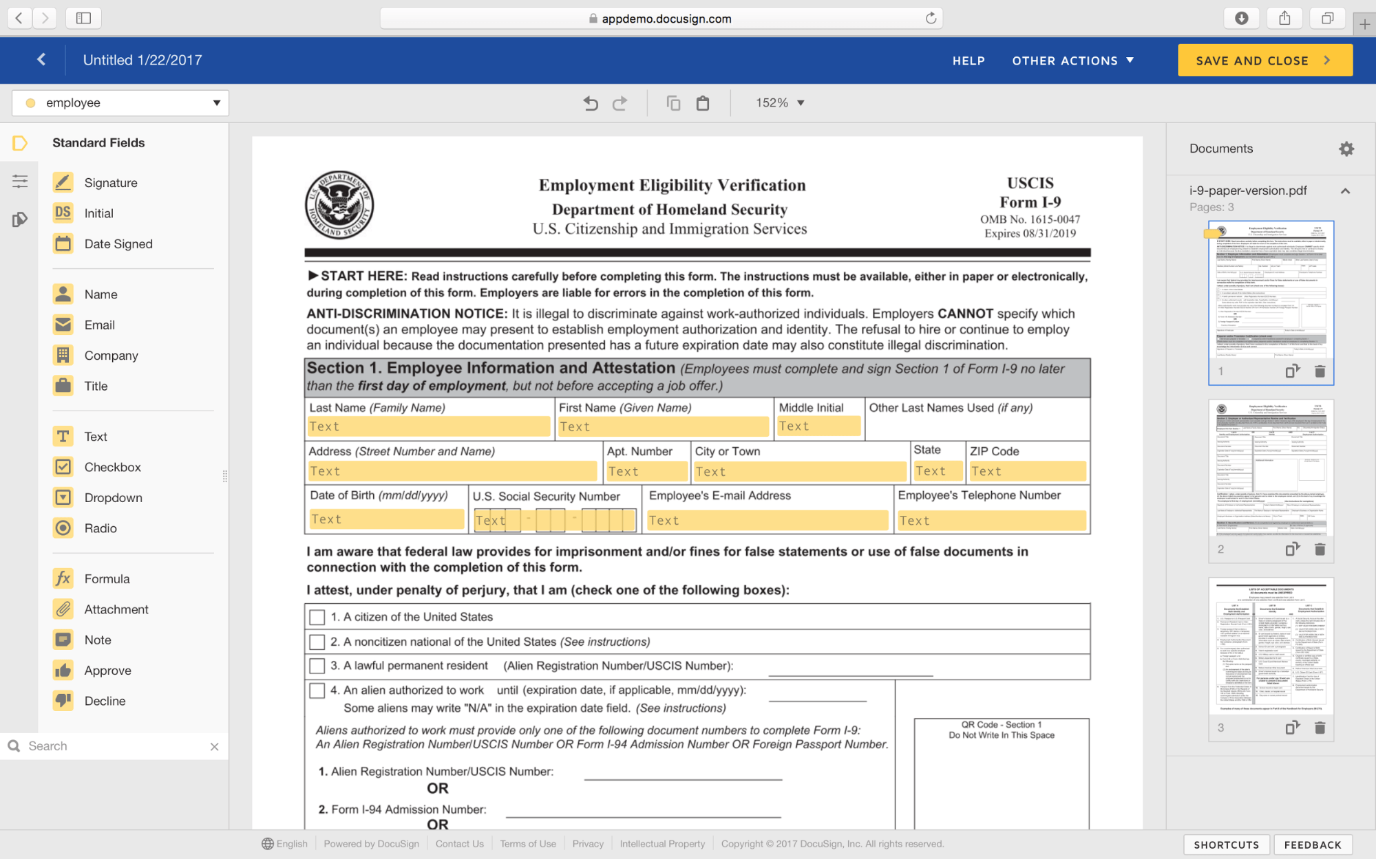1376x859 pixels.
Task: Check the 'A lawful permanent resident' box
Action: coord(317,665)
